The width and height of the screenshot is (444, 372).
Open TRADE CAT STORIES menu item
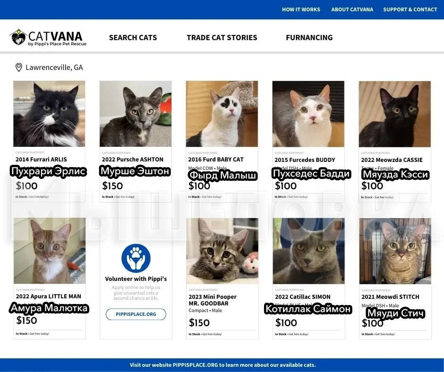pyautogui.click(x=222, y=37)
